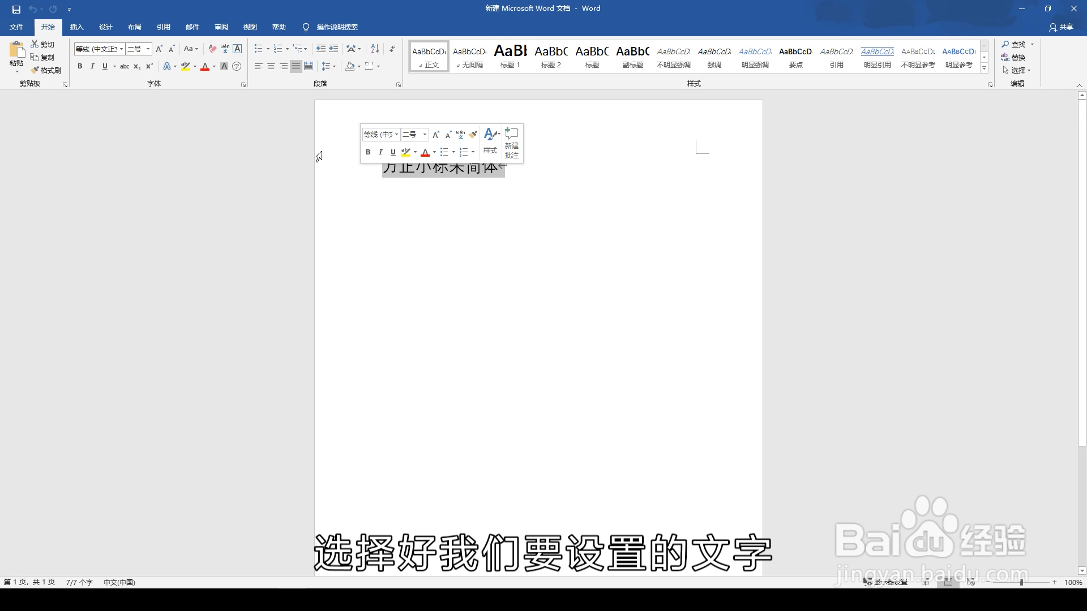
Task: Switch to Insert (插入) tab
Action: (76, 27)
